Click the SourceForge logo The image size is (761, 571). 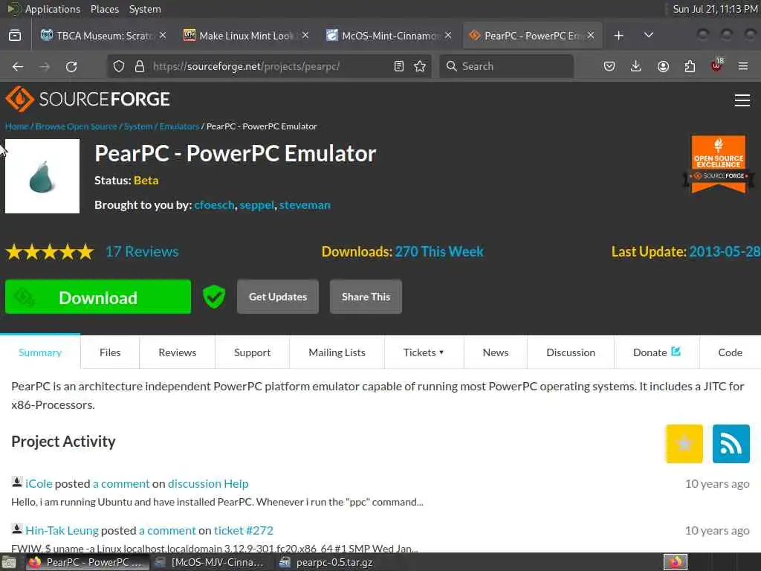click(x=88, y=99)
